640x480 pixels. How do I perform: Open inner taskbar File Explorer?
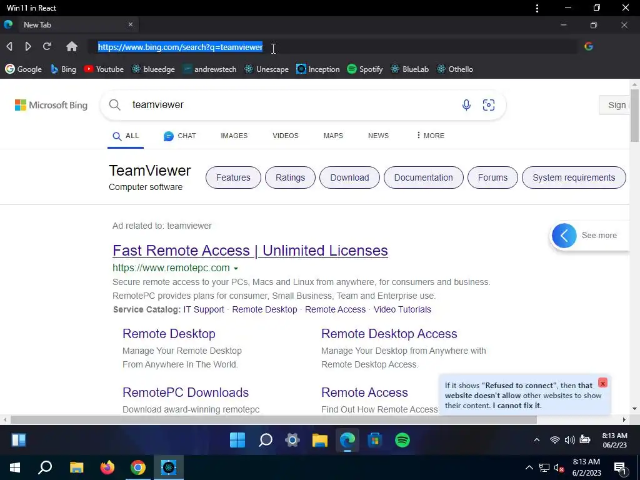pyautogui.click(x=320, y=440)
